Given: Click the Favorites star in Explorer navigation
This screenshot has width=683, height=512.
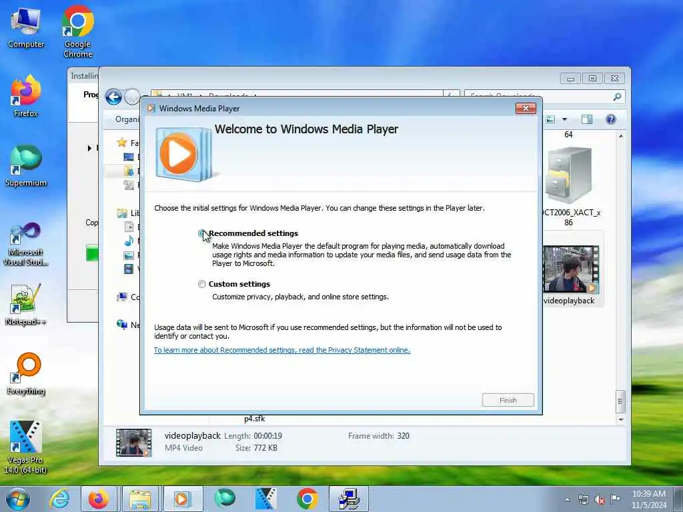Looking at the screenshot, I should (x=122, y=143).
